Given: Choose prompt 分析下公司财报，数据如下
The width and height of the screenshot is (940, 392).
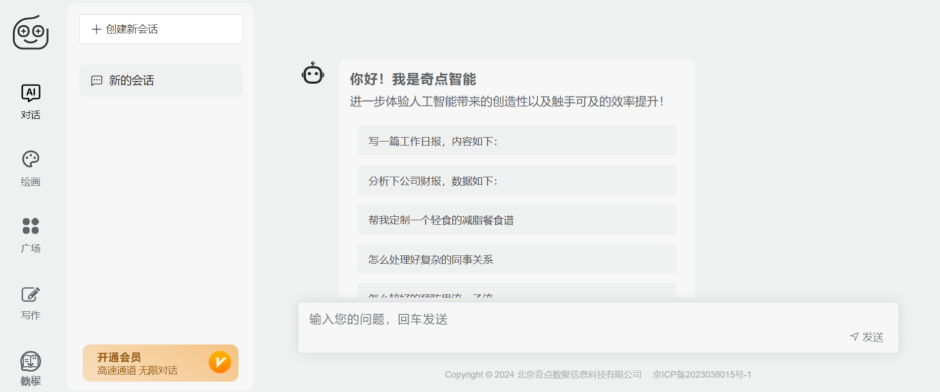Looking at the screenshot, I should click(517, 181).
